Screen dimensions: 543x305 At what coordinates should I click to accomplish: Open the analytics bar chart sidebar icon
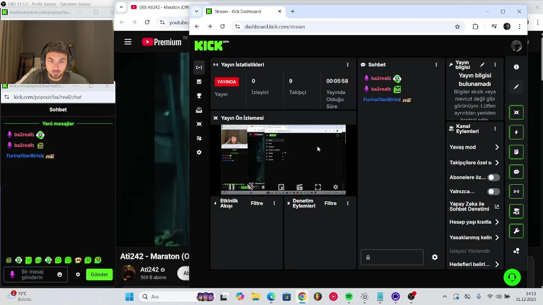pos(199,81)
